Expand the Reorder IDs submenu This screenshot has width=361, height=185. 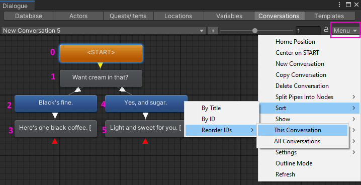pyautogui.click(x=222, y=130)
